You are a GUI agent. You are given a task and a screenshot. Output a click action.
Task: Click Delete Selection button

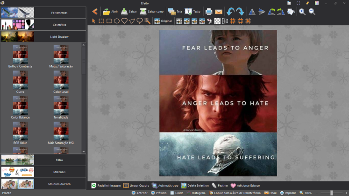coord(195,186)
